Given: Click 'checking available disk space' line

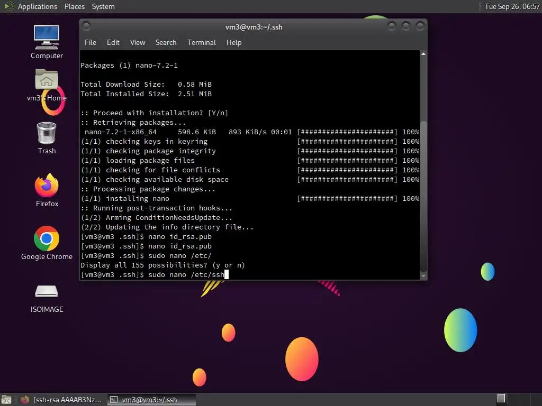Looking at the screenshot, I should (250, 180).
